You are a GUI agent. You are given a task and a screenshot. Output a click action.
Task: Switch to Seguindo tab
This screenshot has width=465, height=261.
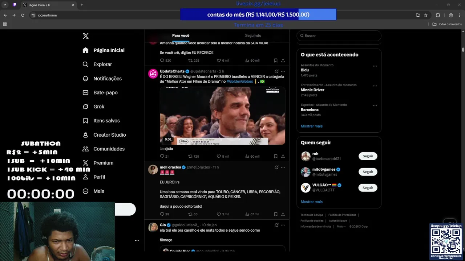tap(253, 36)
